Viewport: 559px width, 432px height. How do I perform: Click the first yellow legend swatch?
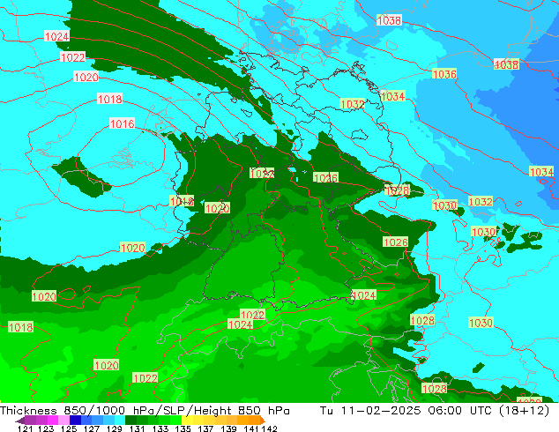[187, 420]
